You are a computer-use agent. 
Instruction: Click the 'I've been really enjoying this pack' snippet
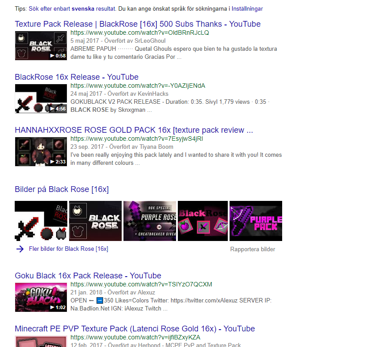point(176,159)
